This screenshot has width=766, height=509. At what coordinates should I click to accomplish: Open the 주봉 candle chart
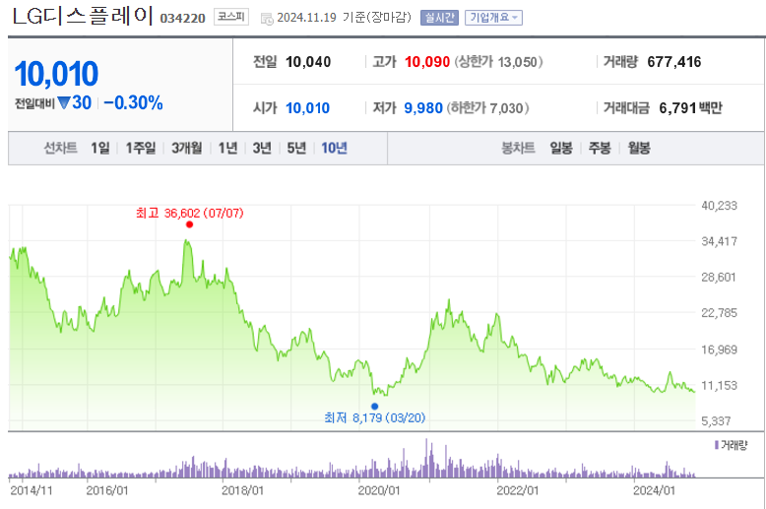600,148
